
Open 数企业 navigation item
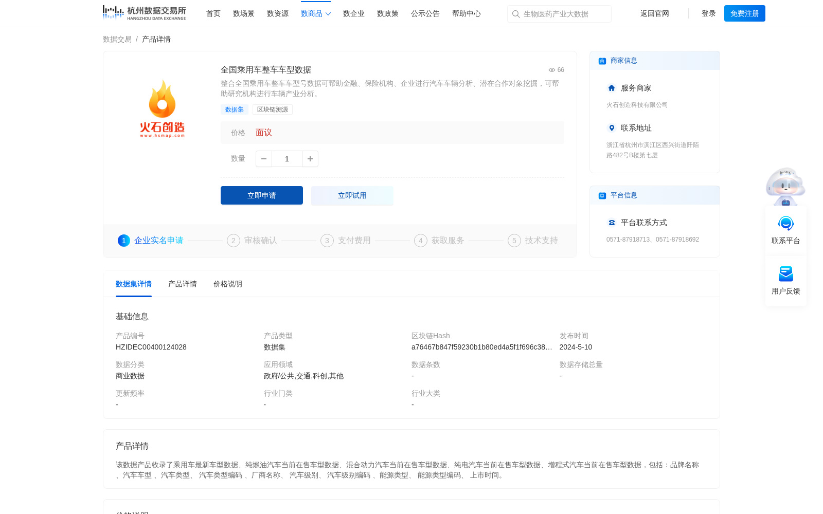click(354, 14)
